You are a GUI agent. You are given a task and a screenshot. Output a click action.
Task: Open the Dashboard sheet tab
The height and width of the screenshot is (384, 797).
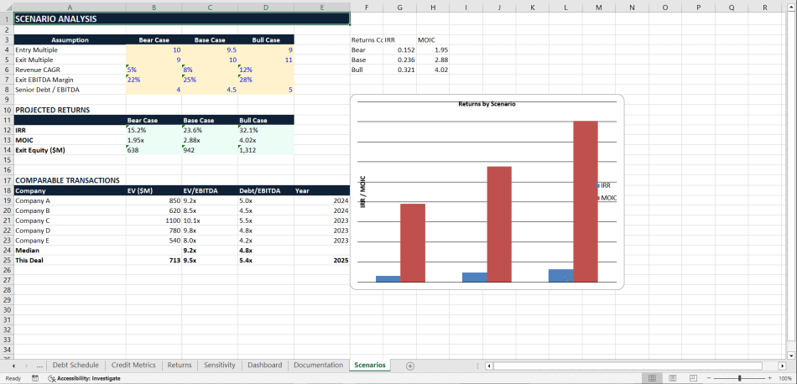pos(264,366)
